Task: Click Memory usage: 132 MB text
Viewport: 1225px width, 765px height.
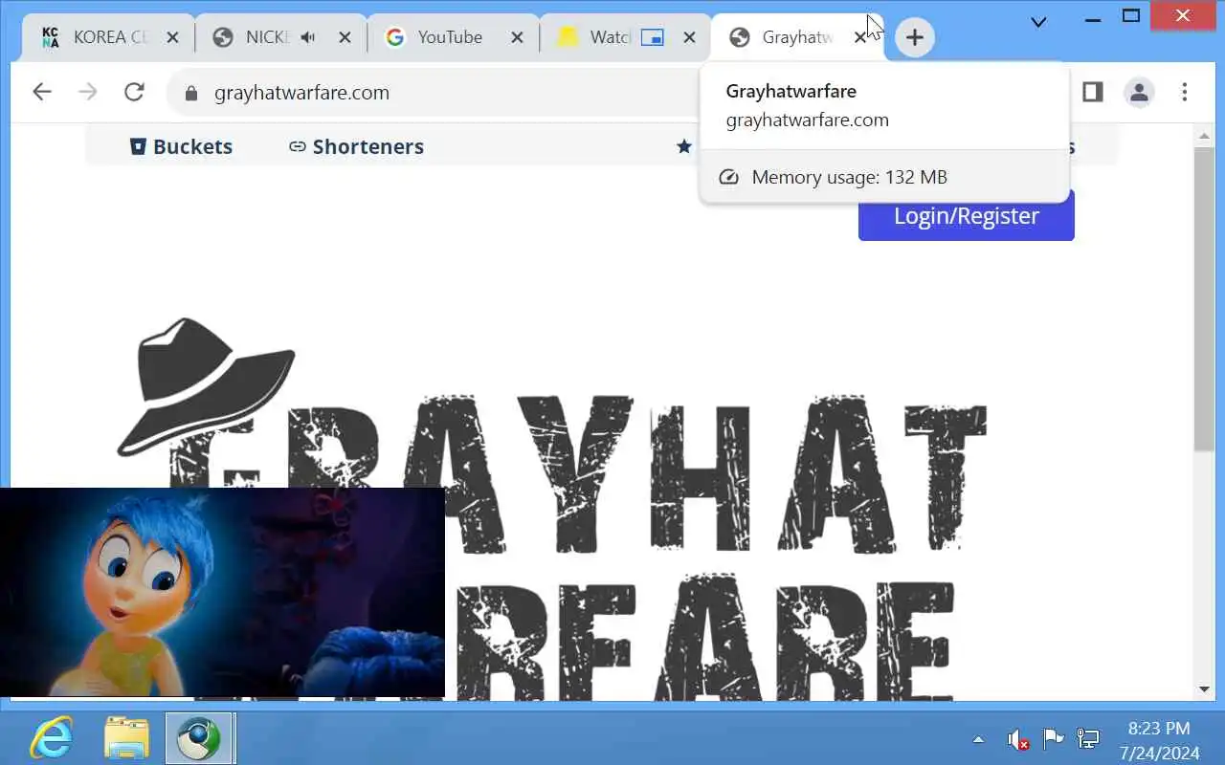Action: [x=849, y=177]
